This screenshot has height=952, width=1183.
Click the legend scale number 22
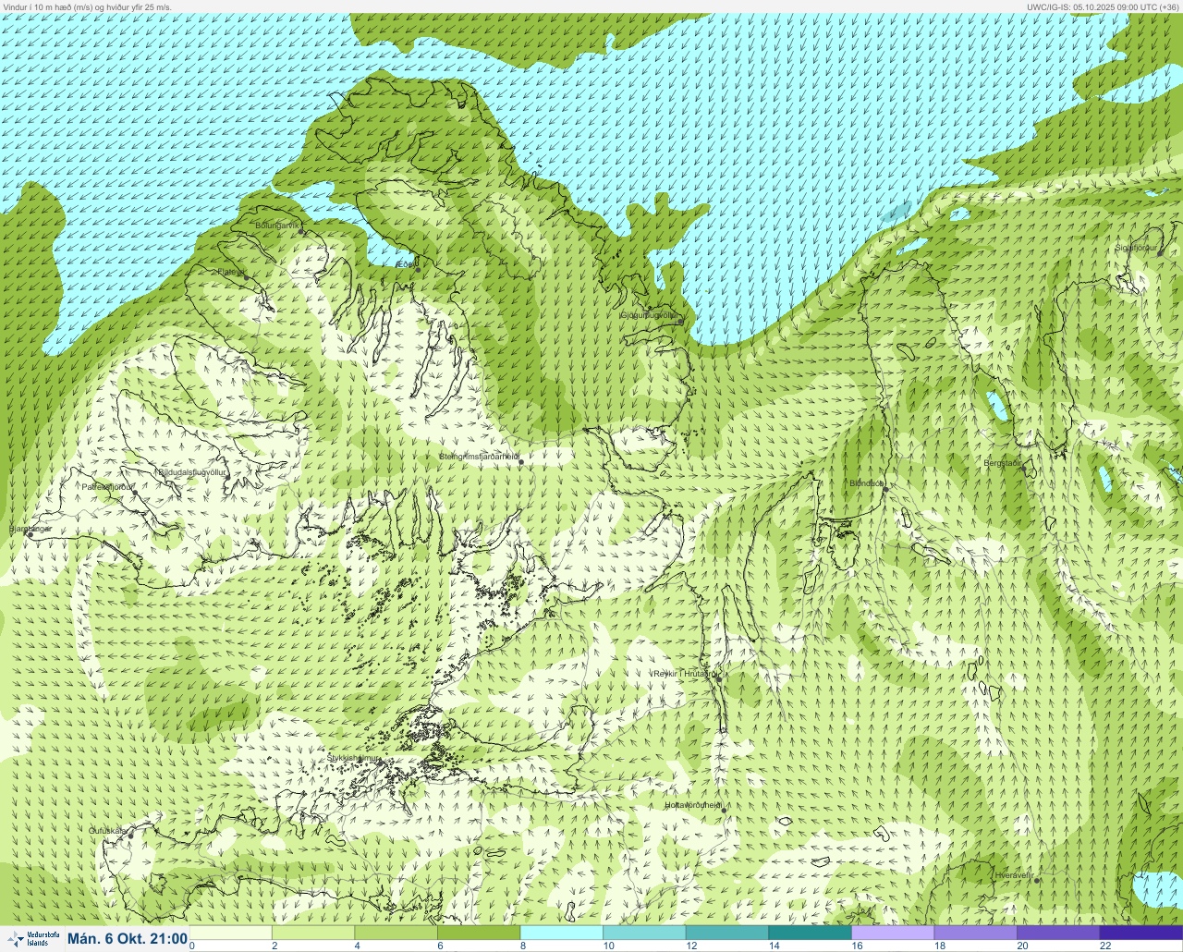pyautogui.click(x=1105, y=946)
